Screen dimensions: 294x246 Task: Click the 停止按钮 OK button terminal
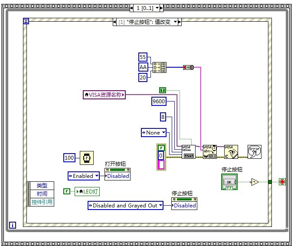tap(230, 182)
